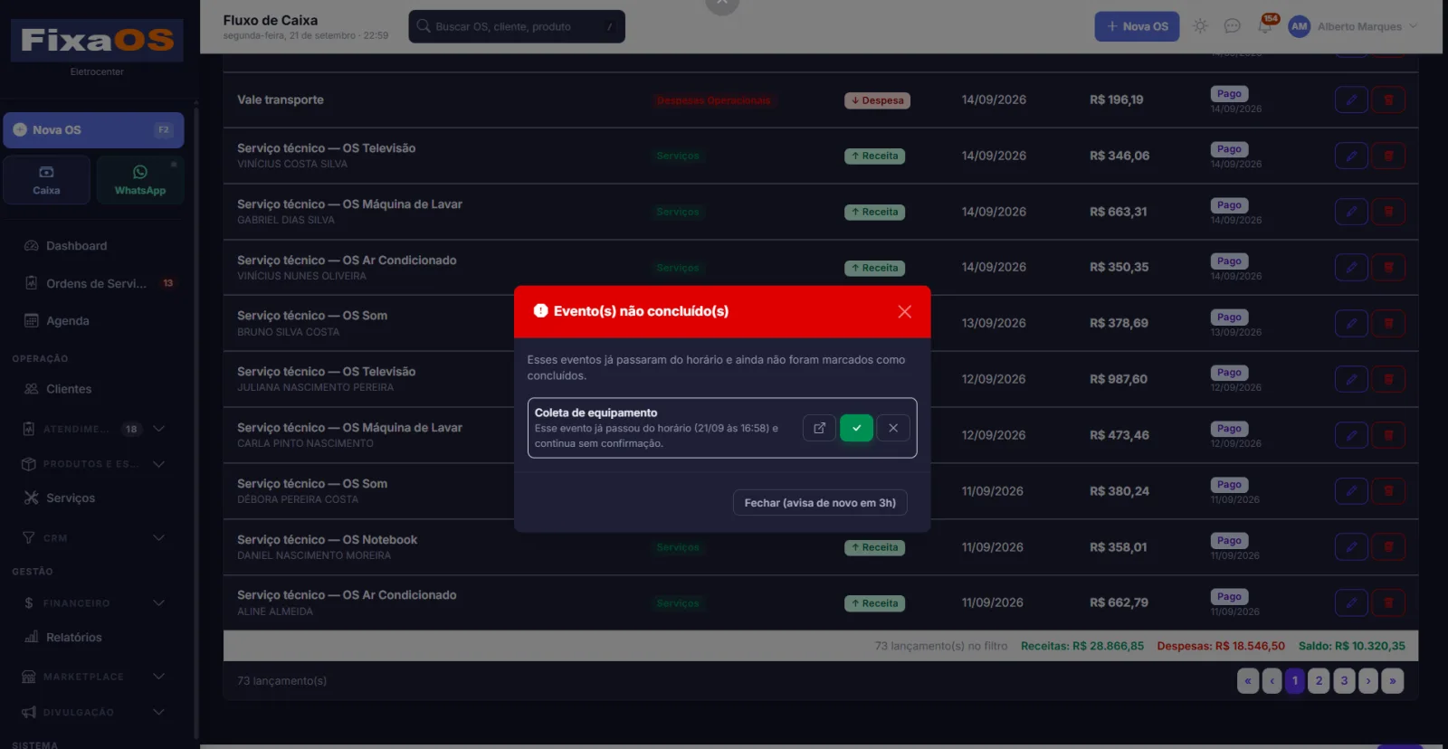The image size is (1448, 749).
Task: Click Nova OS F2 sidebar button
Action: (x=94, y=130)
